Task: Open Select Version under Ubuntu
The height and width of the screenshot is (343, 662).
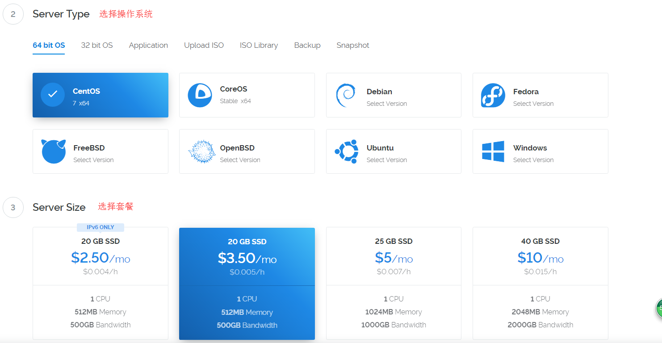Action: point(387,160)
